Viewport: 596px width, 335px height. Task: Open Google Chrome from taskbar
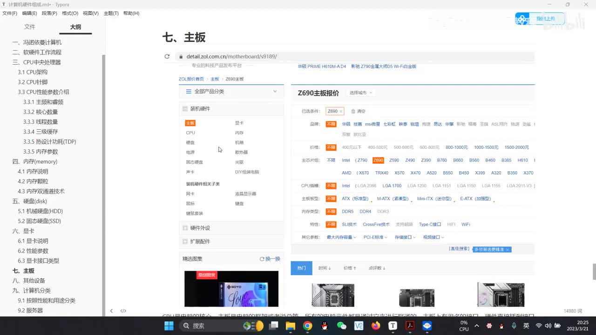point(308,326)
